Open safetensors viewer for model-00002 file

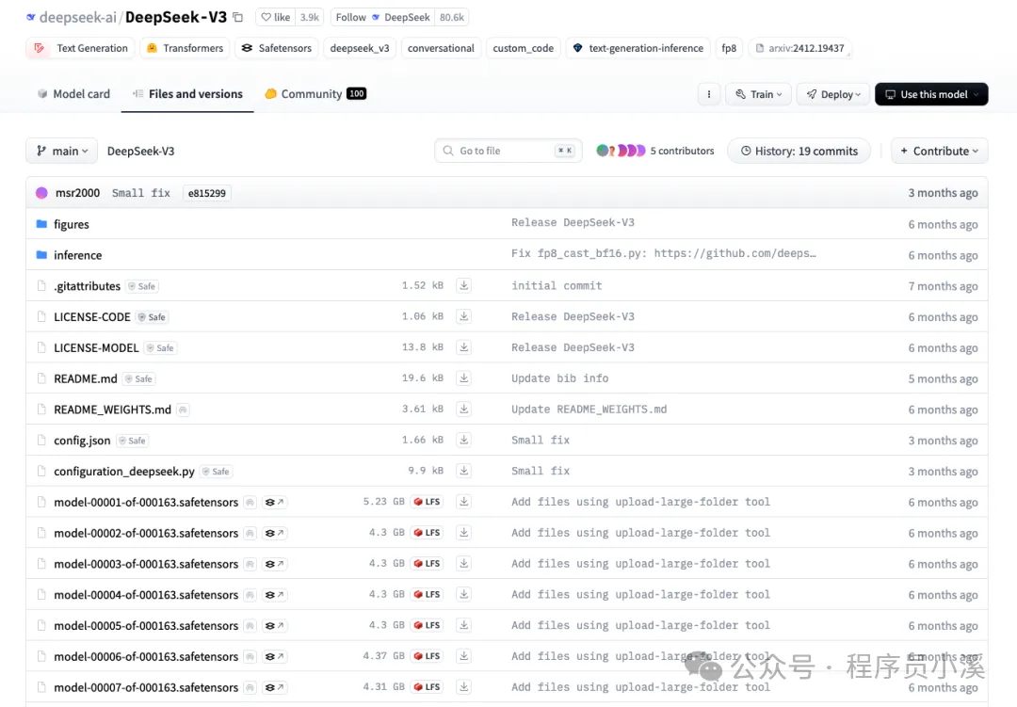click(274, 533)
